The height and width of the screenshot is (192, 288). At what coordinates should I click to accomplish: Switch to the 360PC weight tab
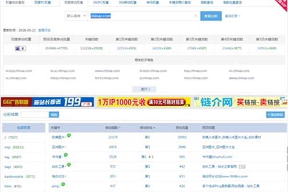point(101,2)
